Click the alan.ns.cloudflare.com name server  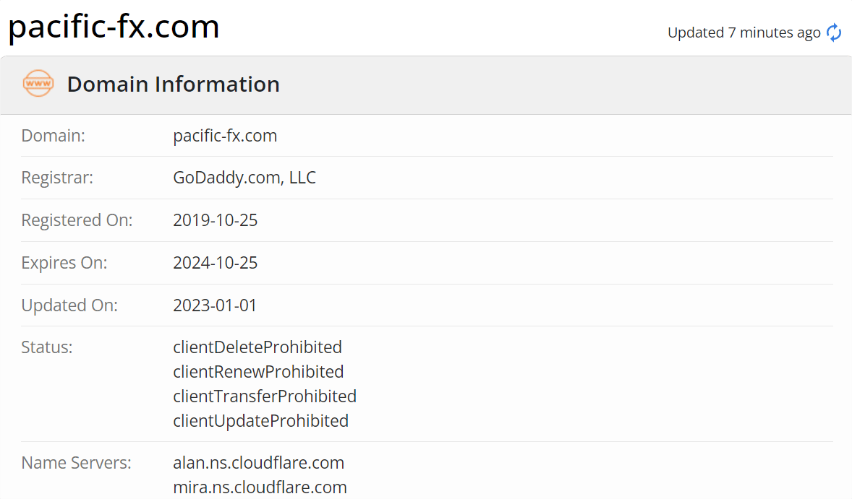tap(259, 463)
